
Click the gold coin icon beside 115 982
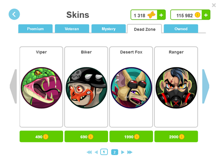point(197,15)
